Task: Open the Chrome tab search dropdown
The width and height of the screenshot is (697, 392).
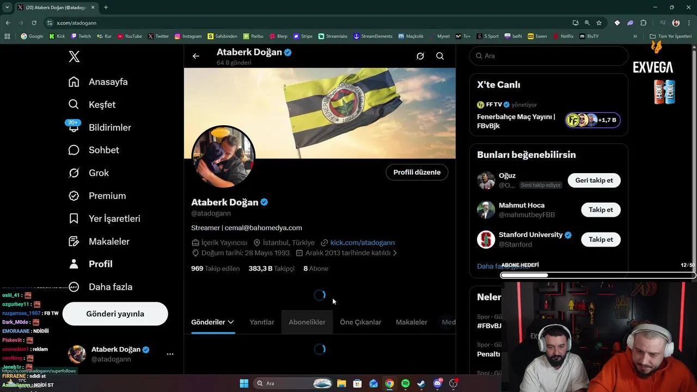Action: [x=7, y=7]
